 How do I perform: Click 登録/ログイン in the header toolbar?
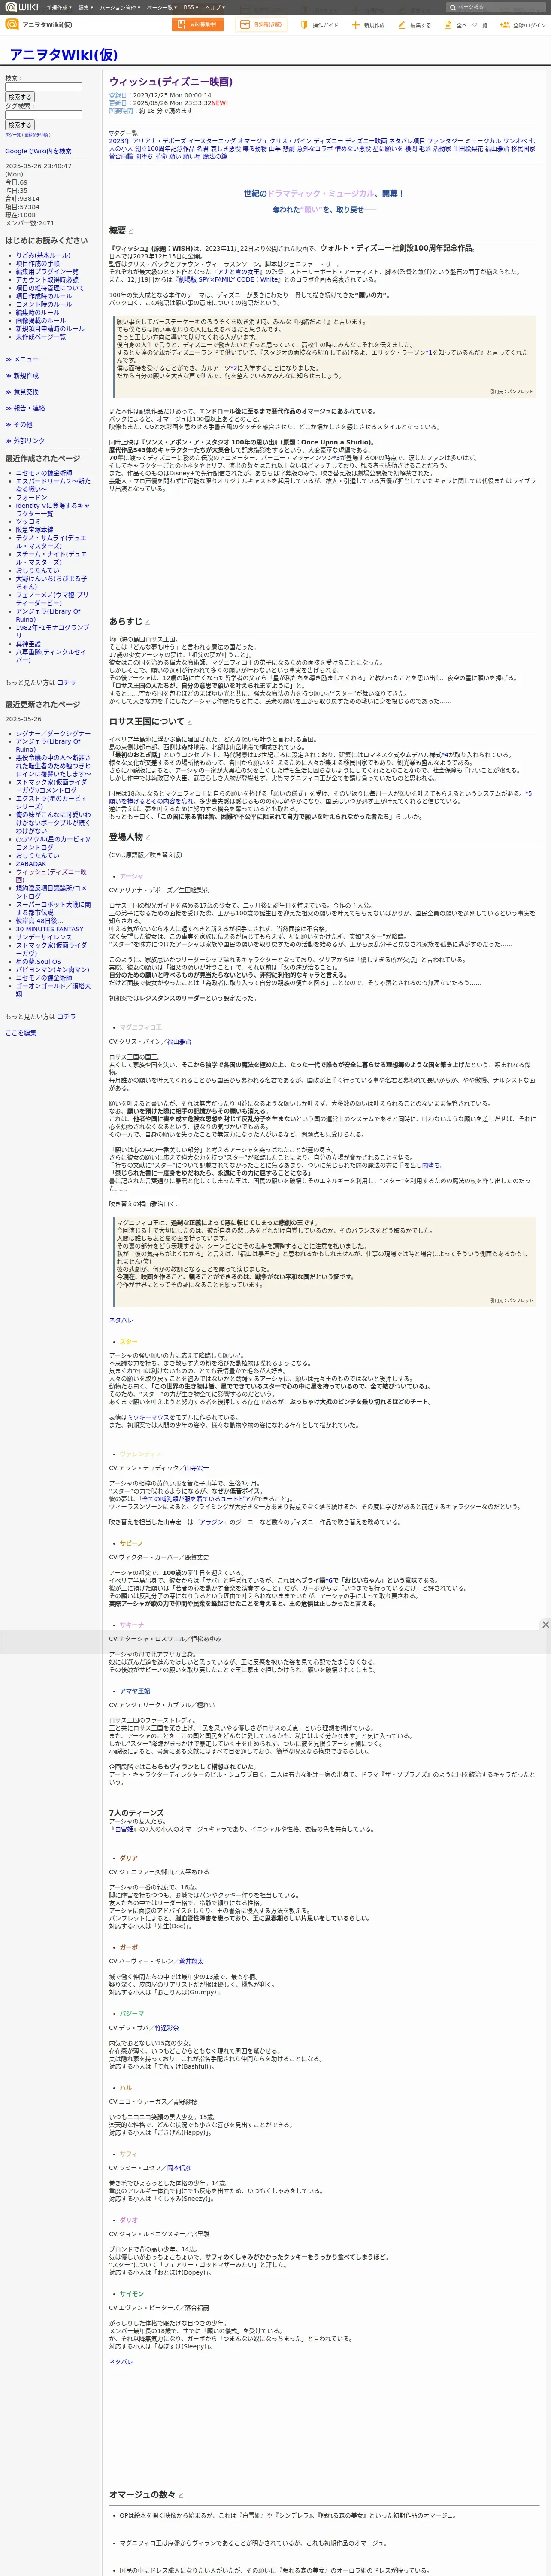(523, 25)
